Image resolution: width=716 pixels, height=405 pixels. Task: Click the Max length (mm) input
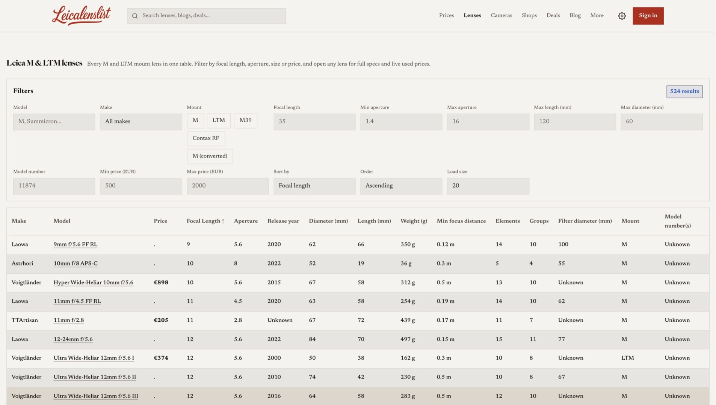575,122
